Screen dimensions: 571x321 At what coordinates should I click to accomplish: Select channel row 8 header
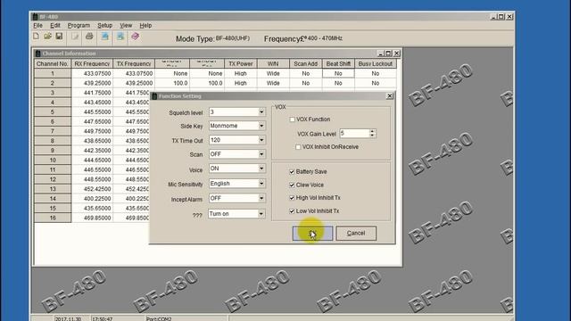coord(53,141)
